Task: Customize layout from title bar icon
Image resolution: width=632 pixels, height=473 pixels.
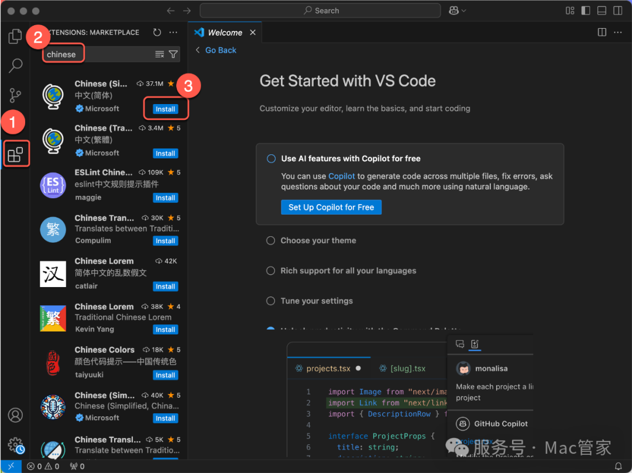Action: (570, 11)
